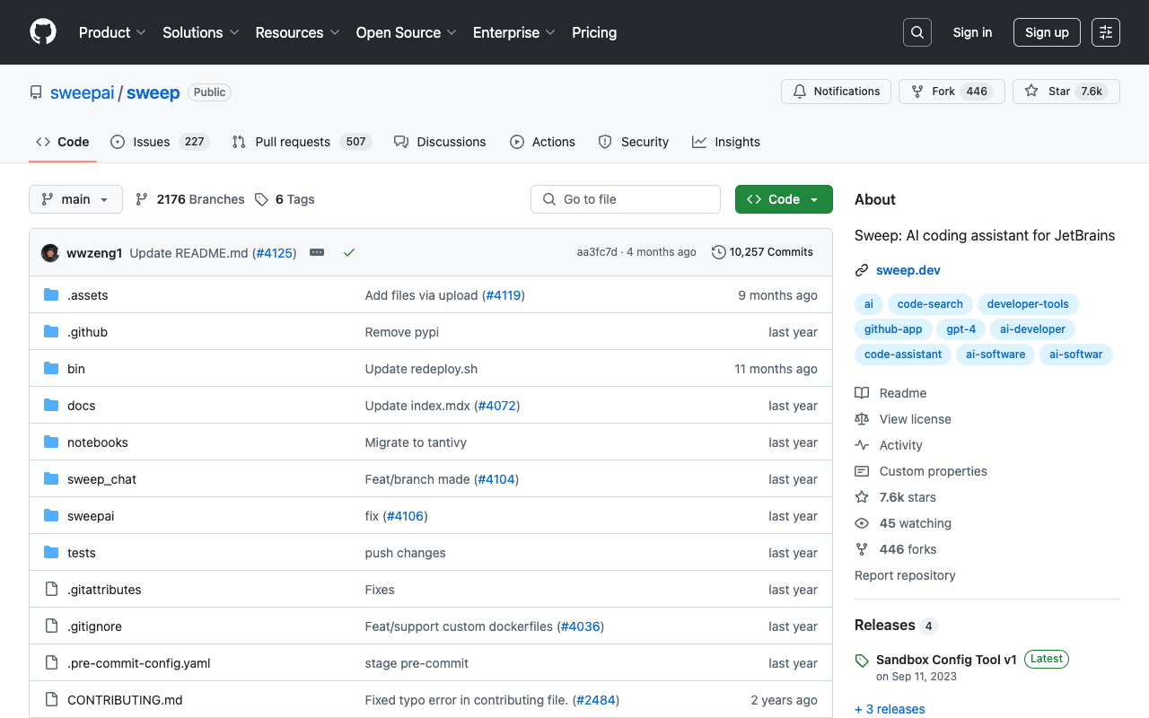The image size is (1149, 718).
Task: Switch to the Issues tab
Action: (x=160, y=142)
